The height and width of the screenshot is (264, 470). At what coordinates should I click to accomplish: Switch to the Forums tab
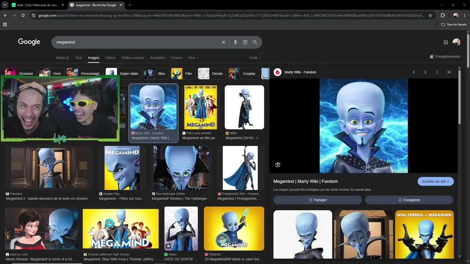(x=176, y=58)
